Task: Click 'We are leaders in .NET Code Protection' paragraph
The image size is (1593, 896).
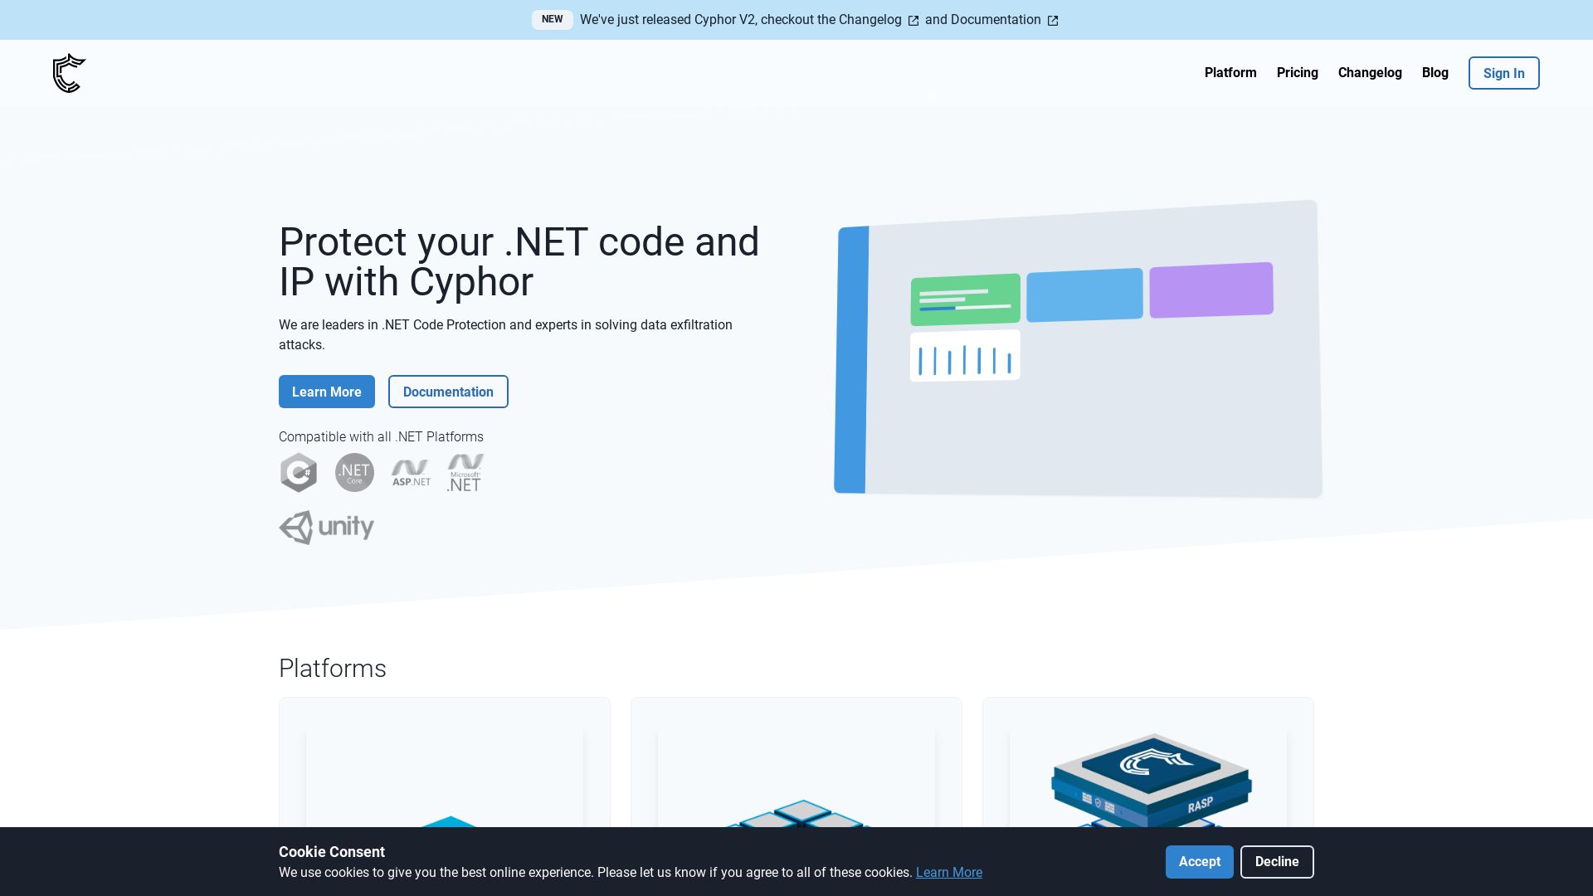Action: (505, 334)
